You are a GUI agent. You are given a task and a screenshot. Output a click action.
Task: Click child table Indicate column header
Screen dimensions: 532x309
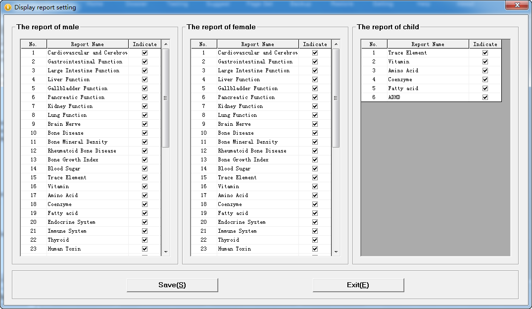pyautogui.click(x=485, y=44)
